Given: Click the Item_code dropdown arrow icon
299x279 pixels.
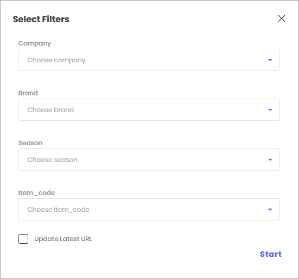Looking at the screenshot, I should coord(270,210).
